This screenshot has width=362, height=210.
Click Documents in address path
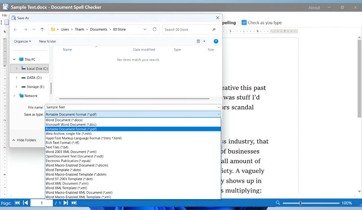point(99,30)
